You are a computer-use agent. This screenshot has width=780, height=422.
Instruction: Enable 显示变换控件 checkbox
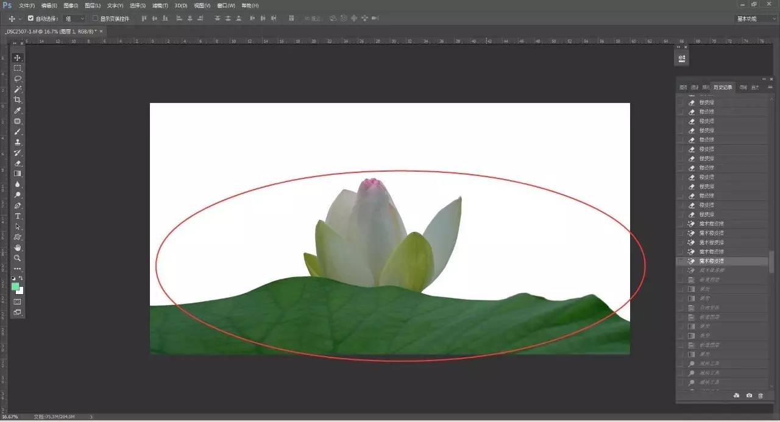(x=95, y=18)
